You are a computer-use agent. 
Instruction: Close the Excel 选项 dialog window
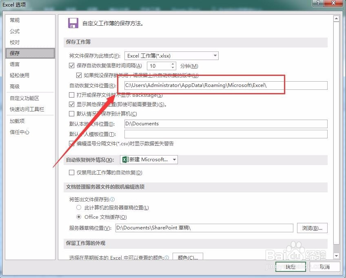pos(333,3)
